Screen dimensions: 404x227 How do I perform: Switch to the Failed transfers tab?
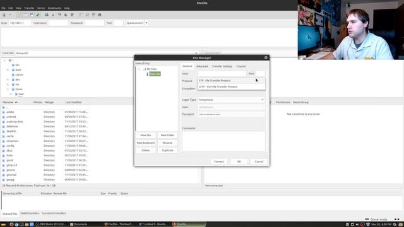[30, 213]
